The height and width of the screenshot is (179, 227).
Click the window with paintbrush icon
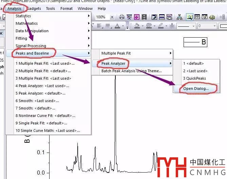(x=154, y=17)
